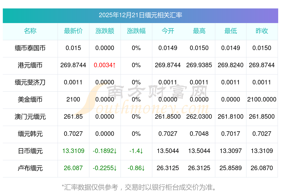
Task: Click the 昨收 column header
Action: [262, 31]
